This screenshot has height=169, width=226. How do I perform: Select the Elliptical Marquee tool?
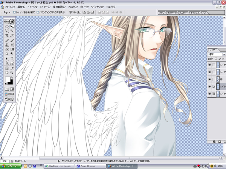coord(7,27)
